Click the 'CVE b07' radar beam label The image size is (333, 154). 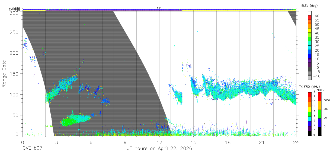32,148
